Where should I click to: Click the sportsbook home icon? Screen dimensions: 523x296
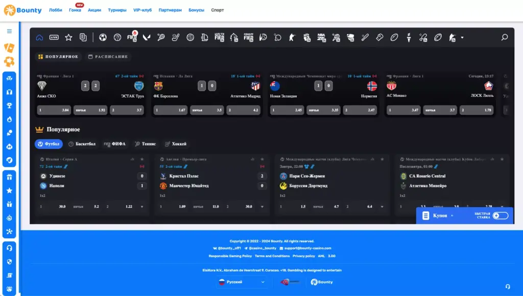pos(39,37)
